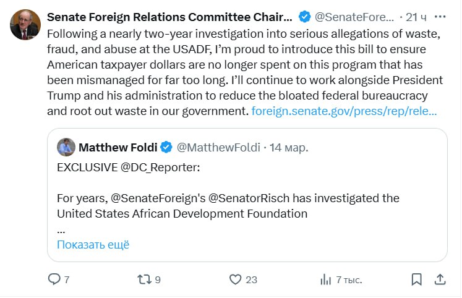Open quoted tweet text about @SenatorRisch
Screen dimensions: 462x298
[228, 205]
